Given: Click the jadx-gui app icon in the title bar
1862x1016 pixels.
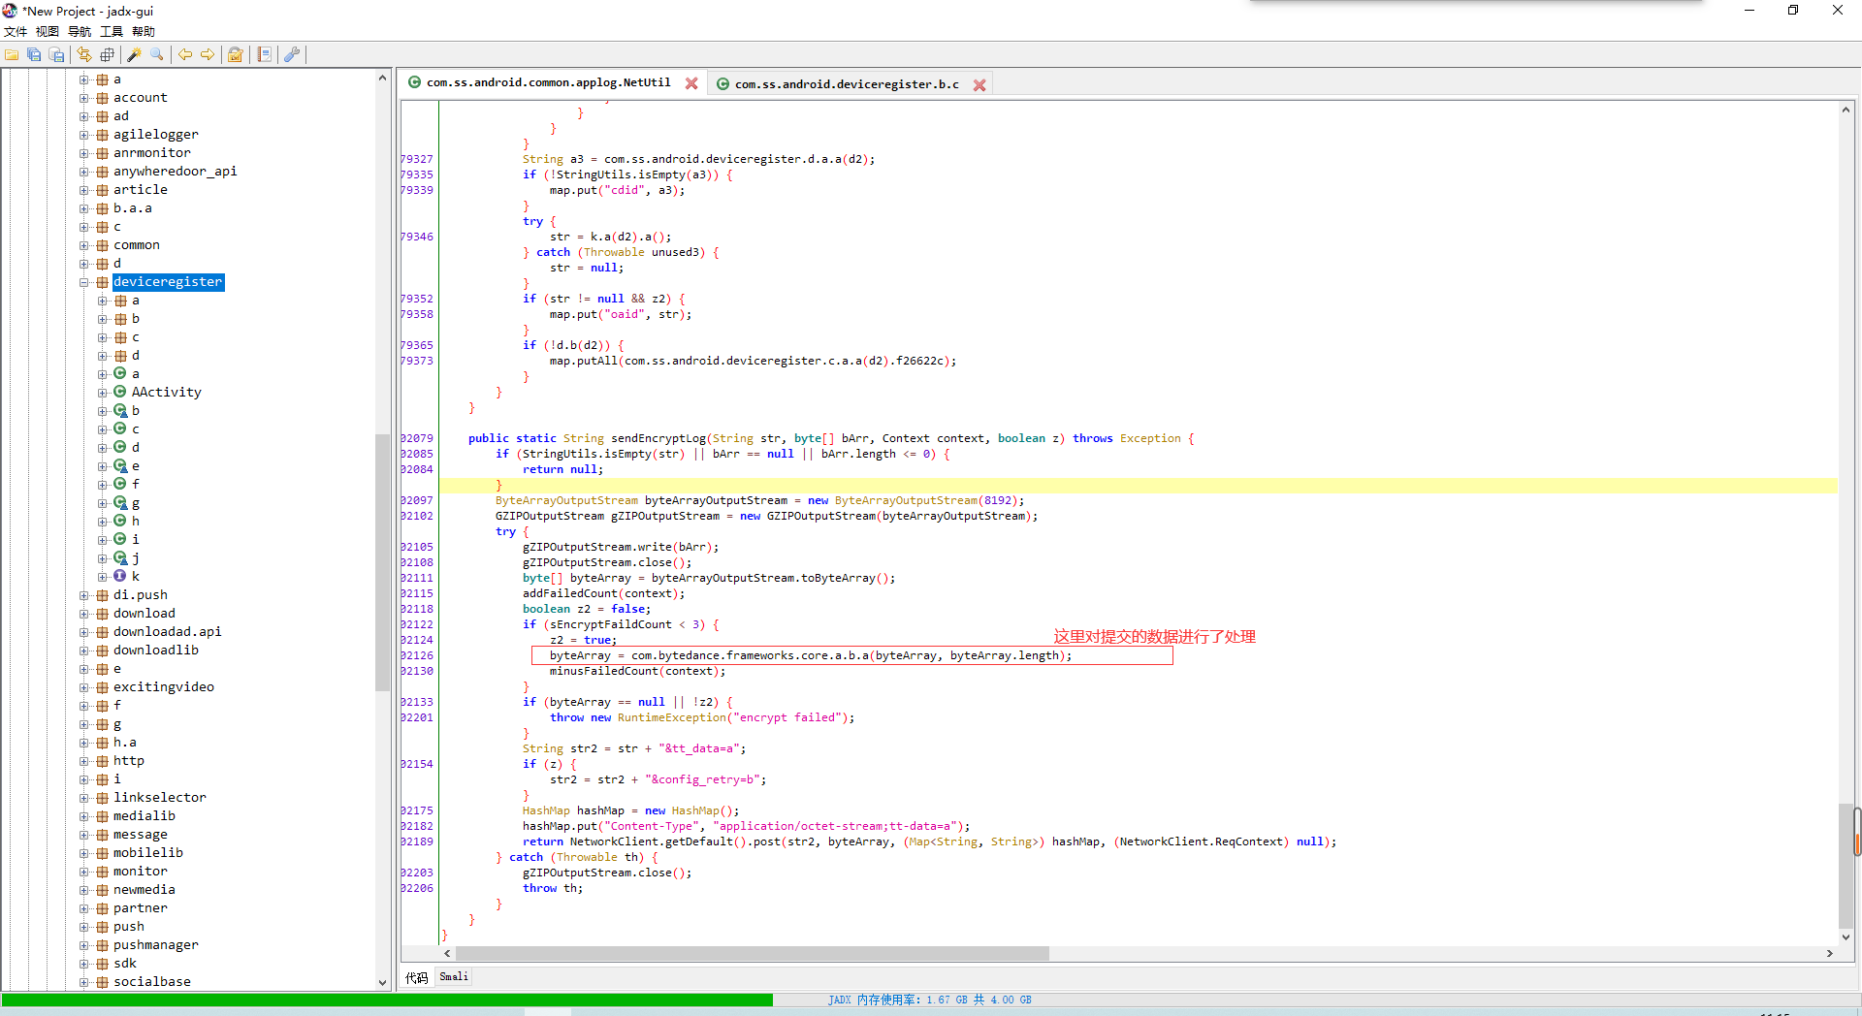Looking at the screenshot, I should [10, 11].
